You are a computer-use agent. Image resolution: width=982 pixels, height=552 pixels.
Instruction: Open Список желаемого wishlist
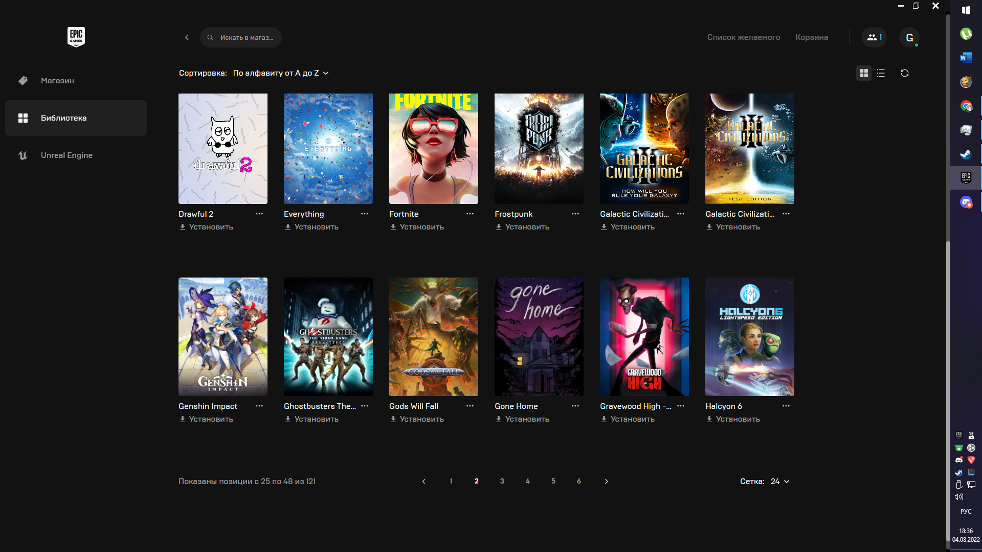tap(744, 37)
